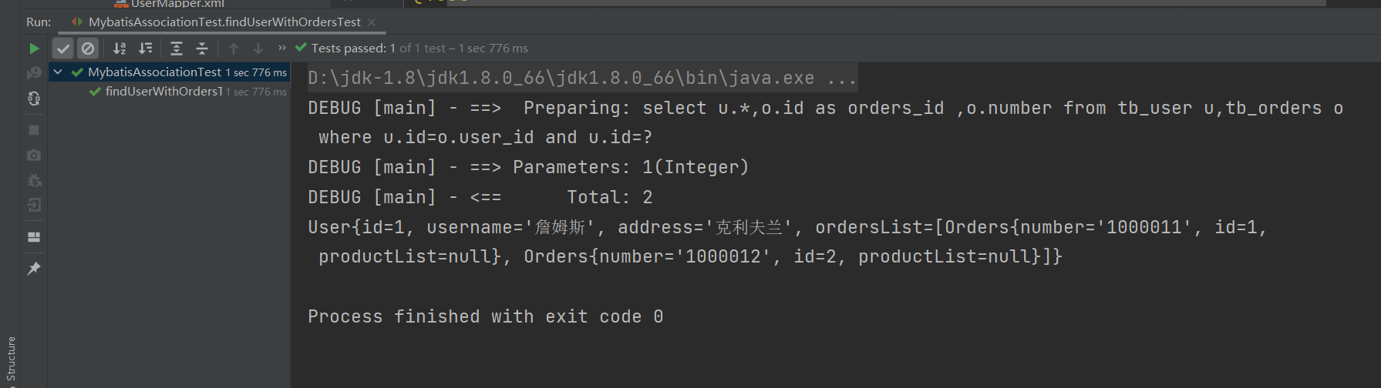Rerun the test with green play icon

(x=34, y=48)
